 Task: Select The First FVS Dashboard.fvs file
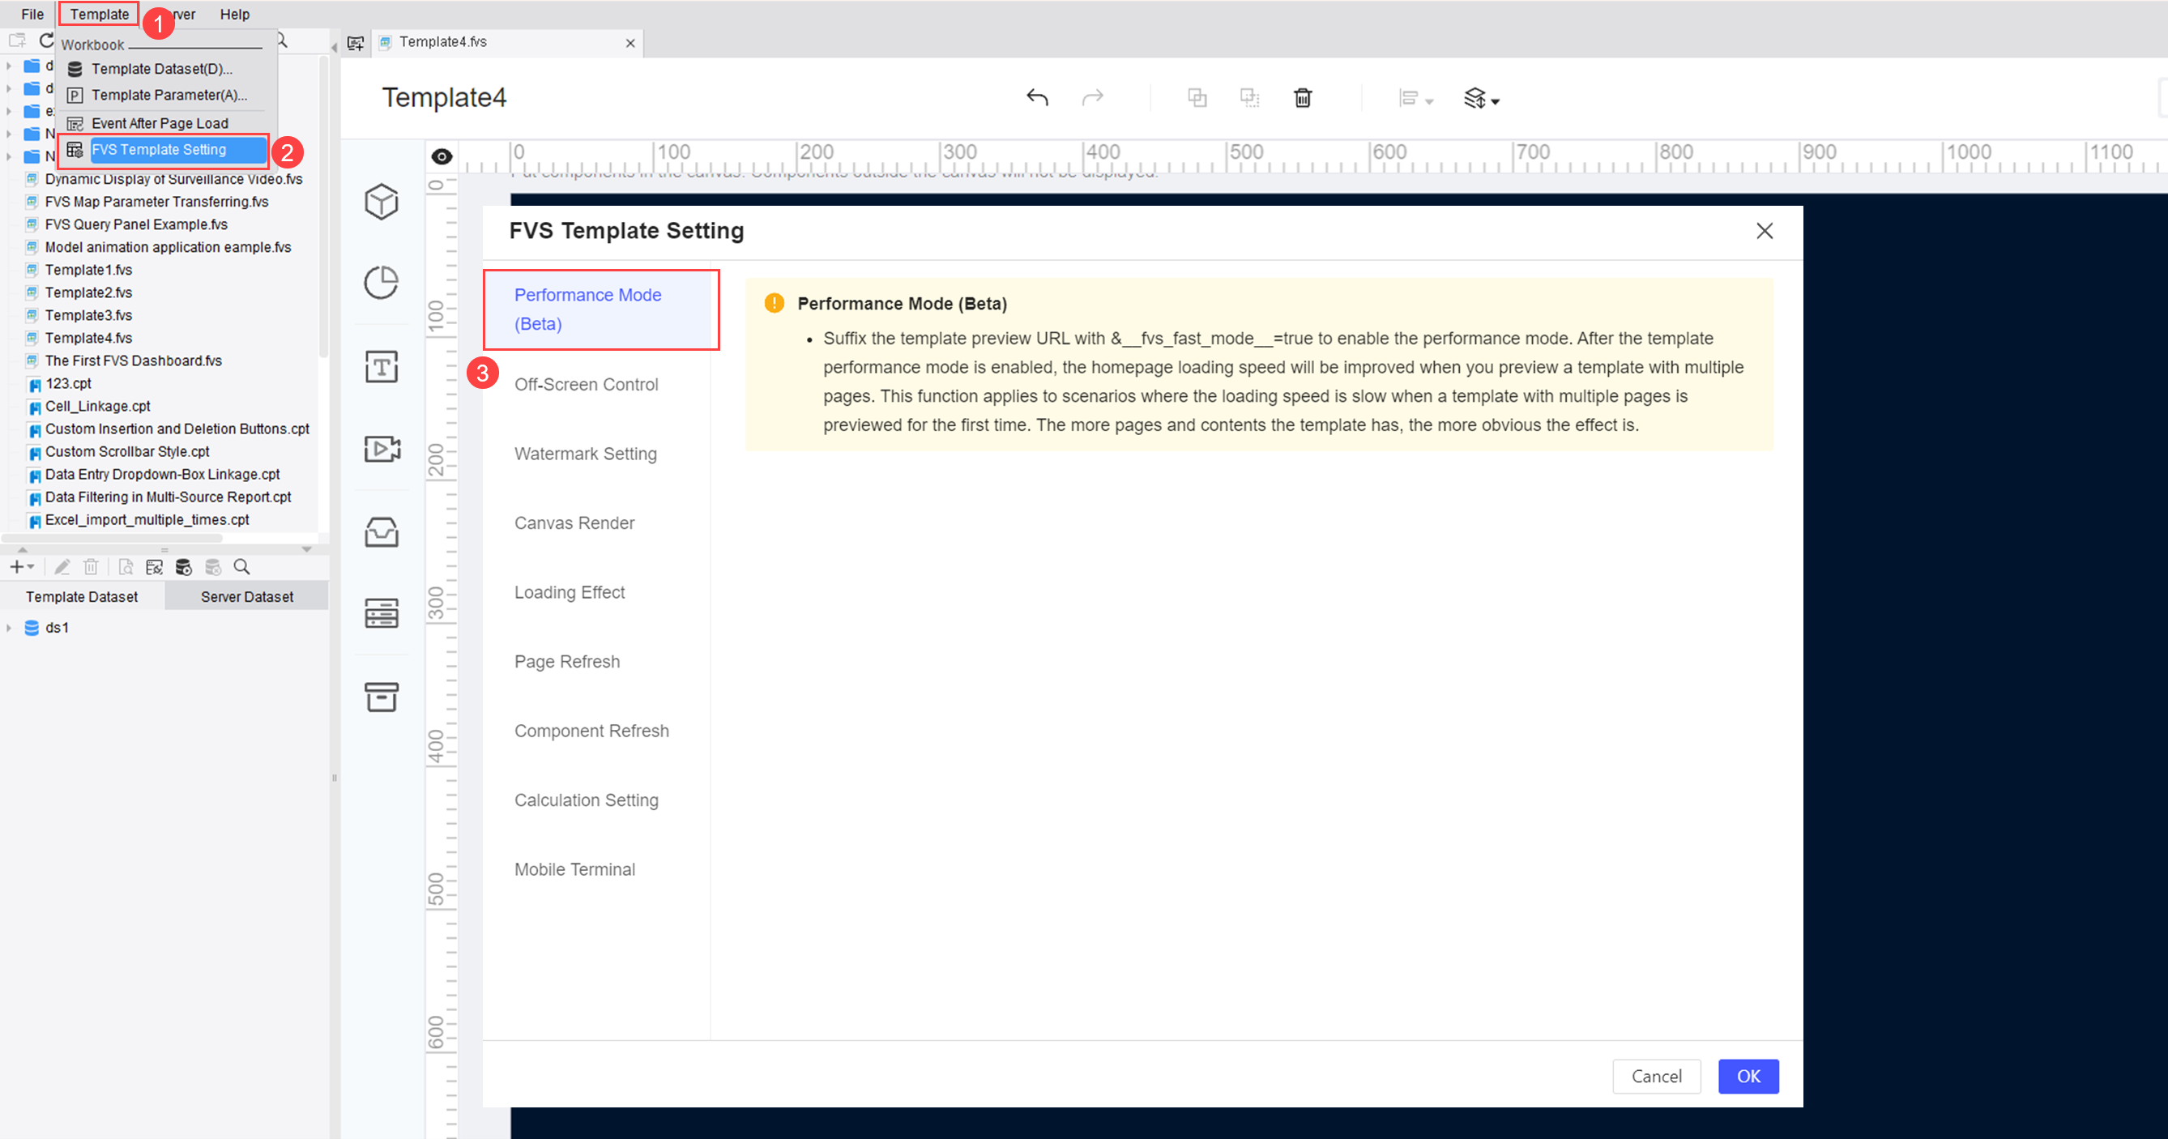point(133,361)
